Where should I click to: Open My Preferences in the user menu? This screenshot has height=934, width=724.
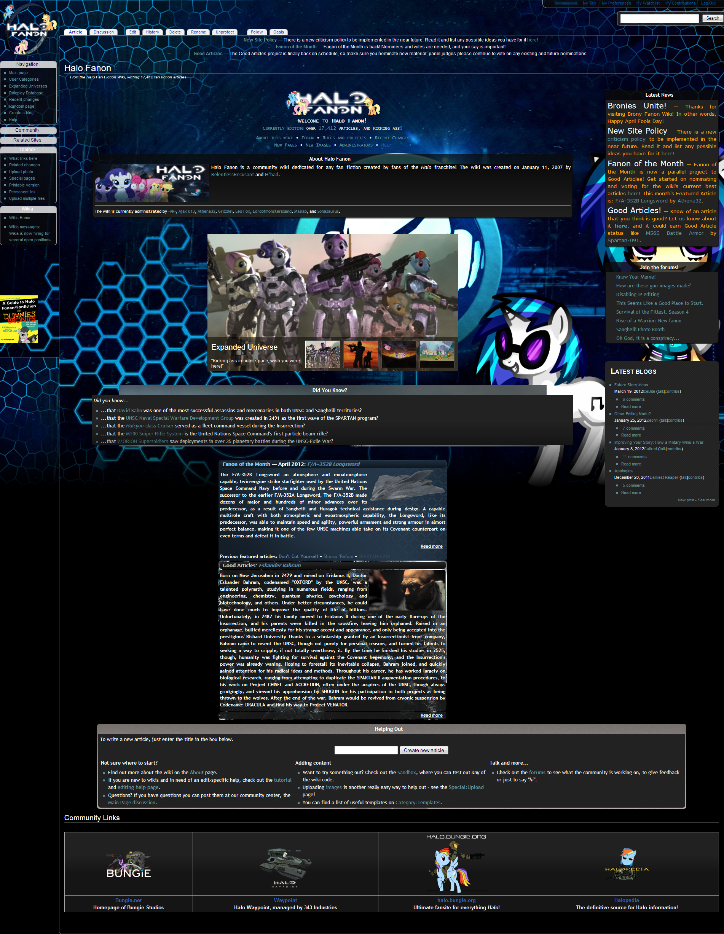616,3
